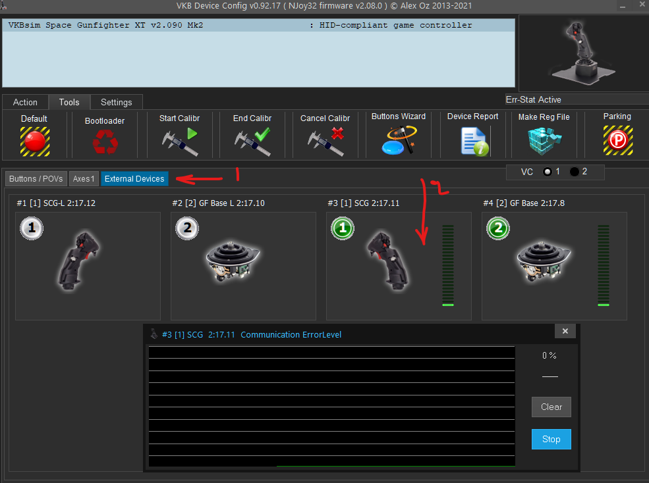Clear the communication error graph
The height and width of the screenshot is (483, 649).
(551, 407)
